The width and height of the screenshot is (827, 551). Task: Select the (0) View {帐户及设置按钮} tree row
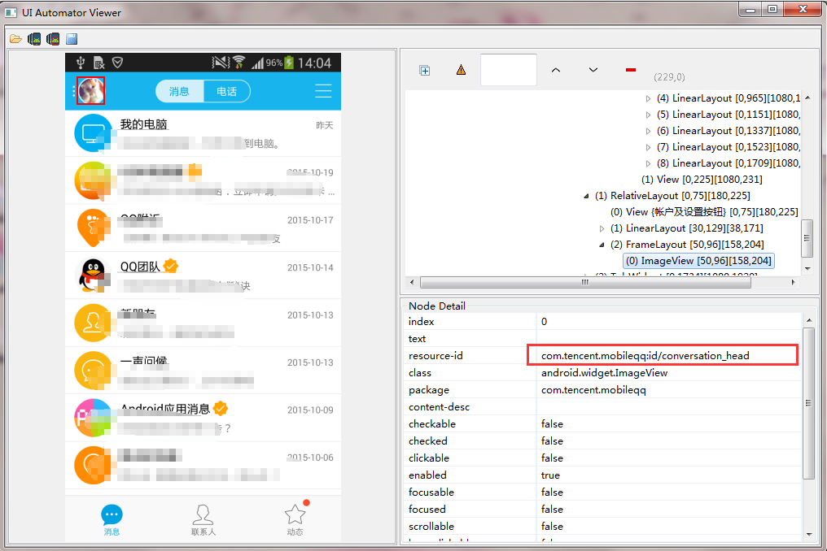point(704,212)
